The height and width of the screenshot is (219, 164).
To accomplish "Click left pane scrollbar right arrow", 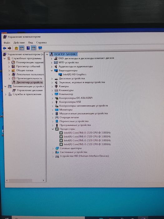I will click(43, 181).
